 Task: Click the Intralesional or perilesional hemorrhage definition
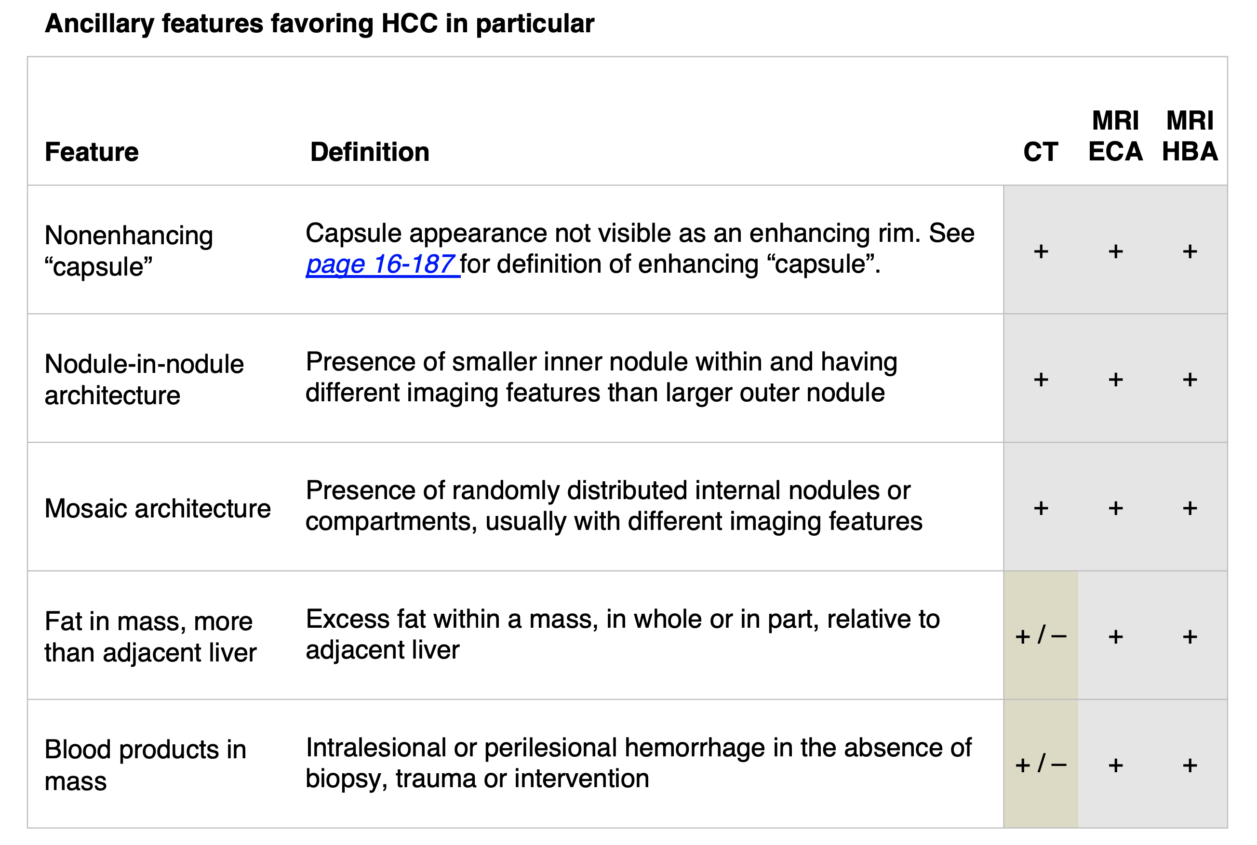(639, 763)
